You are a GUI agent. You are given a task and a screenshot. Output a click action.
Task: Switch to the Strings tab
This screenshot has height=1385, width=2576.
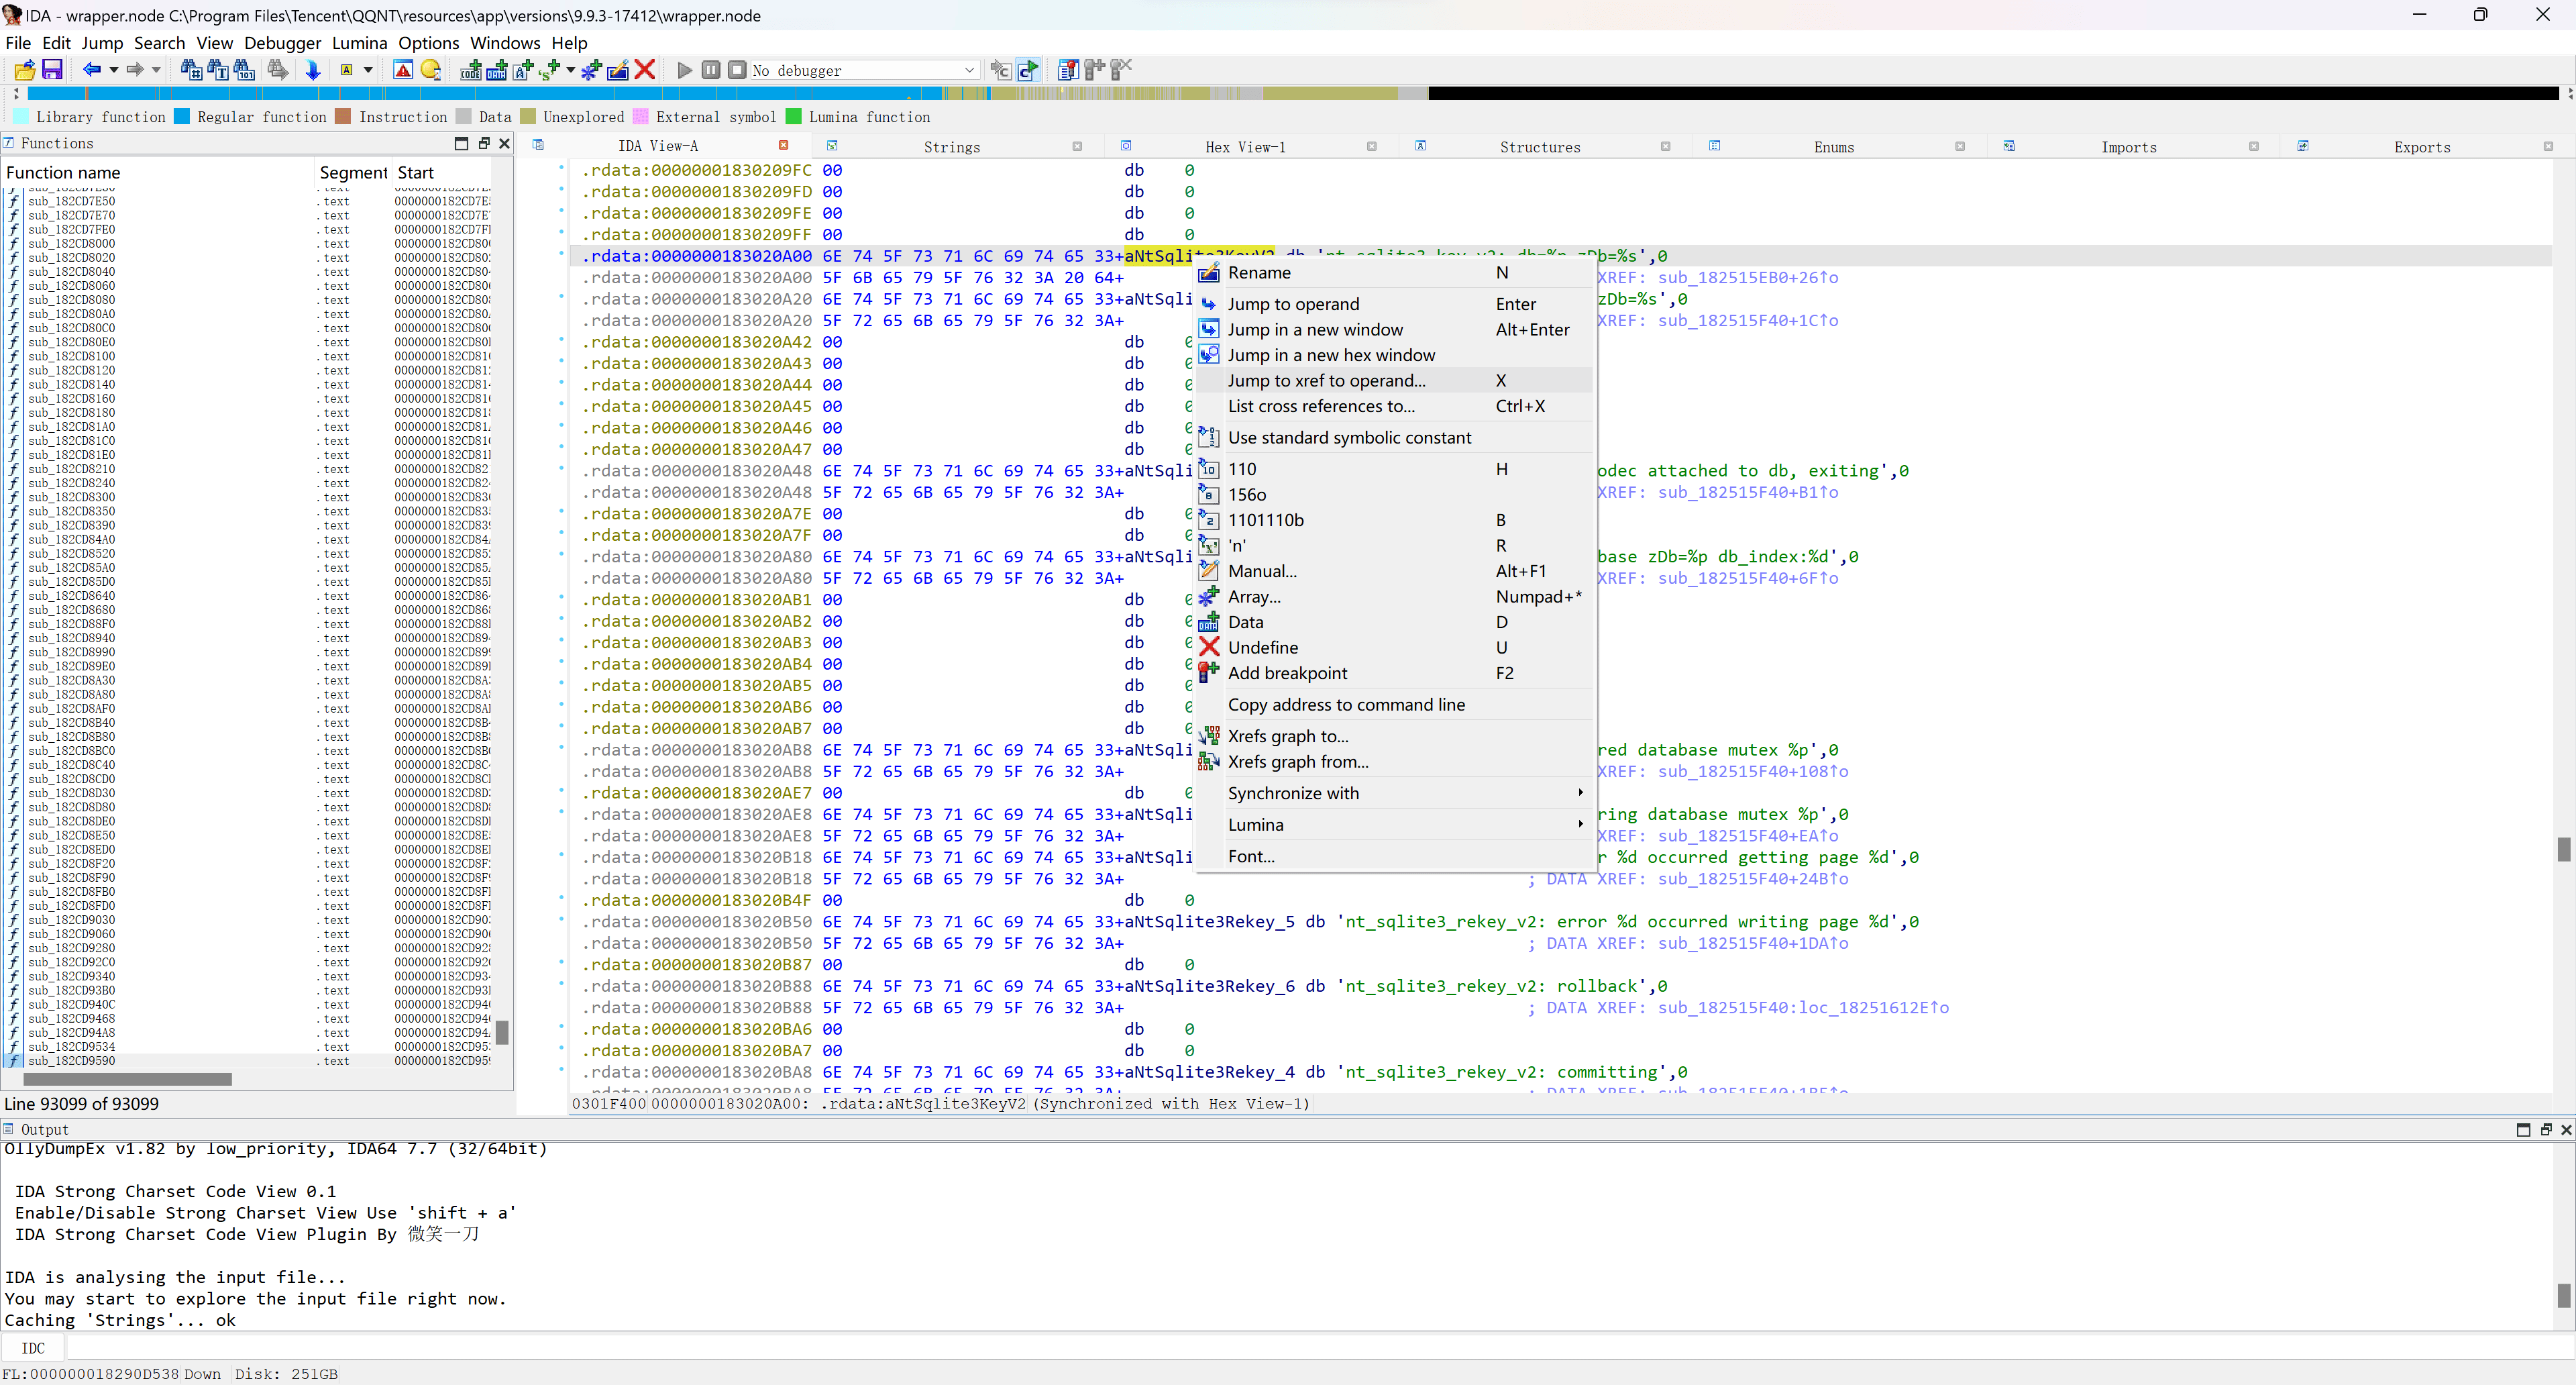951,147
